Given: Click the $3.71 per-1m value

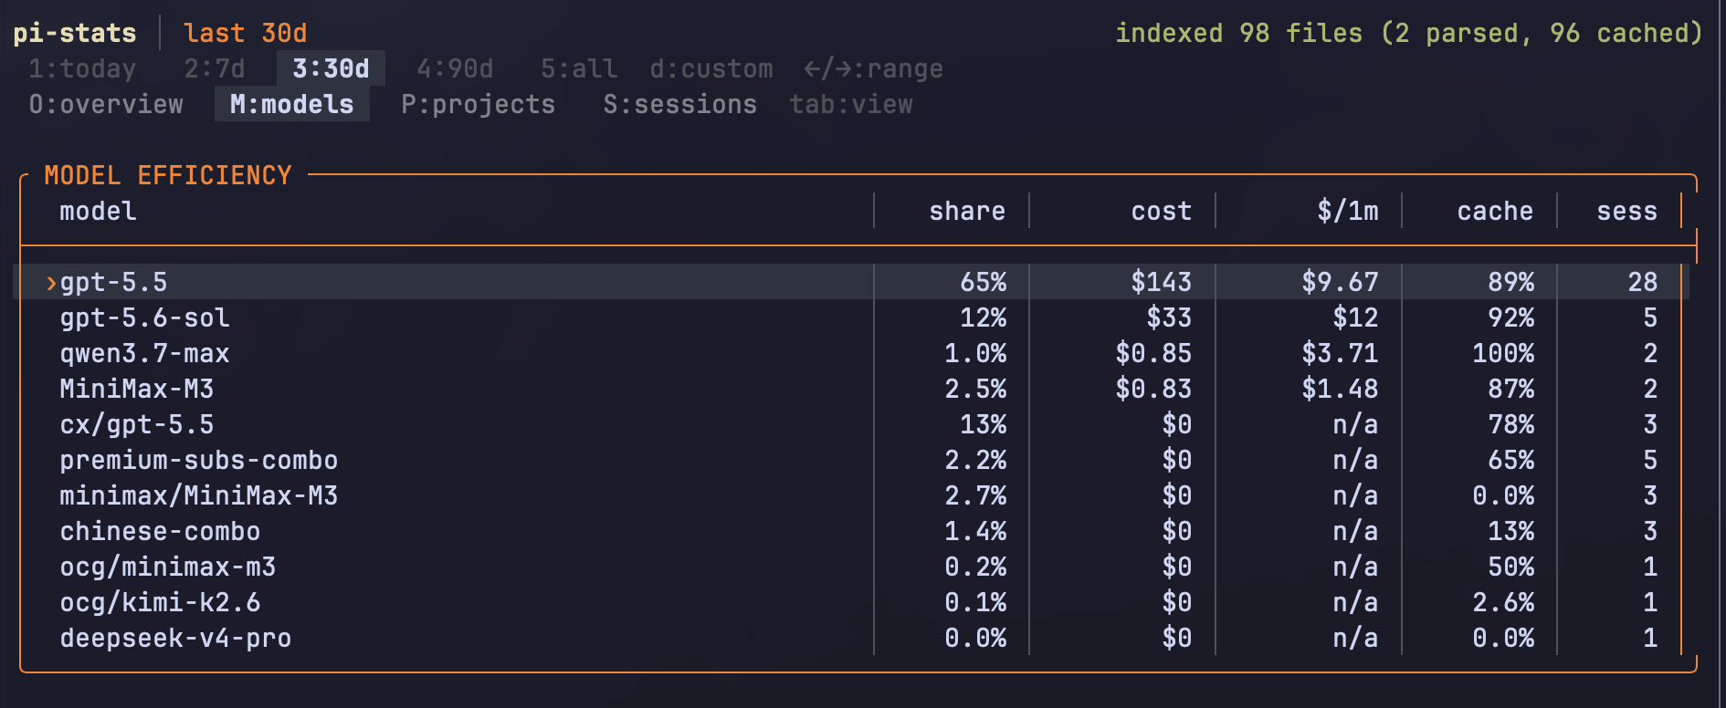Looking at the screenshot, I should (1341, 353).
